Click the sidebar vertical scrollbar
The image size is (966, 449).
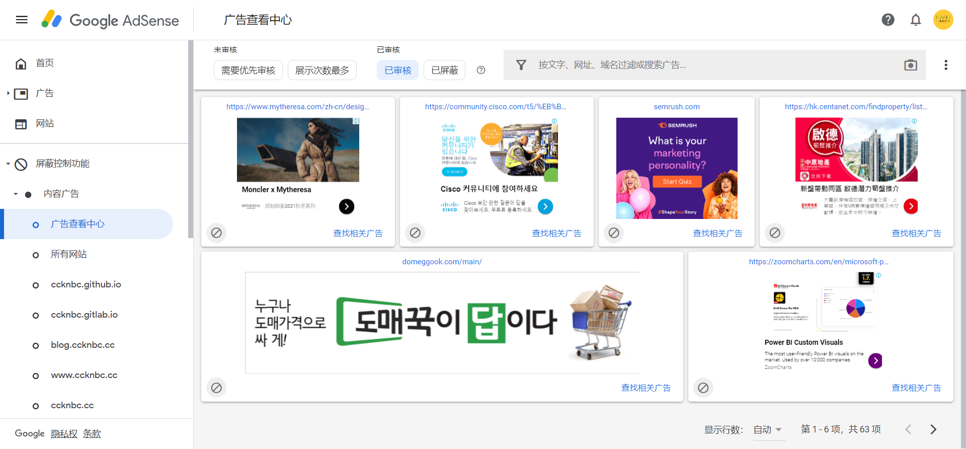pos(190,139)
